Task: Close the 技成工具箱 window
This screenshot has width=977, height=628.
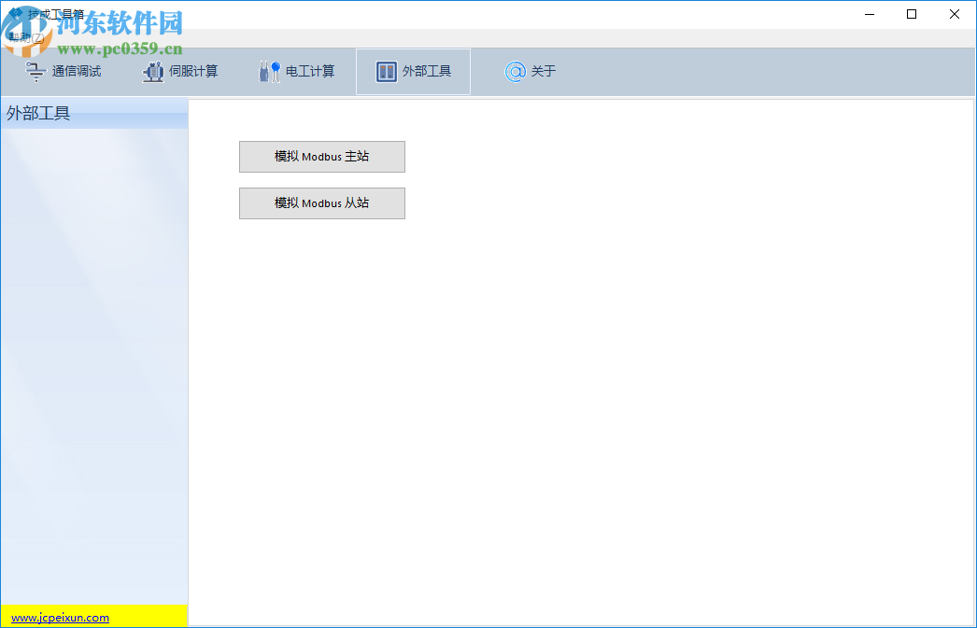Action: (954, 14)
